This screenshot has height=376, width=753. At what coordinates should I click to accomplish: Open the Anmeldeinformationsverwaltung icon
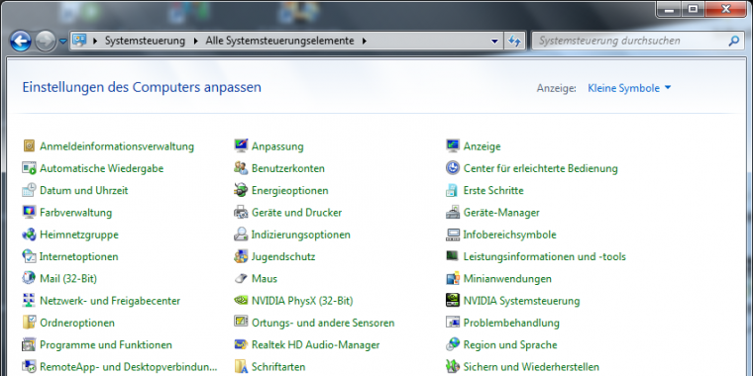coord(30,145)
